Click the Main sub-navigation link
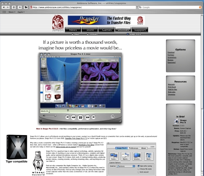Screen dimensions: 204x176 tap(75, 34)
